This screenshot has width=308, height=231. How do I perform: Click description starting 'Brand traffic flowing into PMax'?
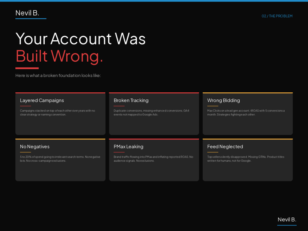click(153, 159)
